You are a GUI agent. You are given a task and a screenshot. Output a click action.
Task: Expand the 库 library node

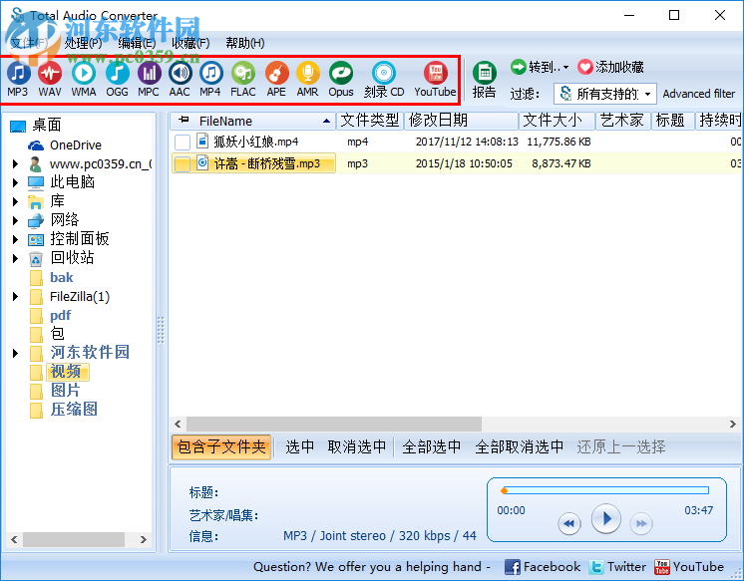[x=15, y=201]
